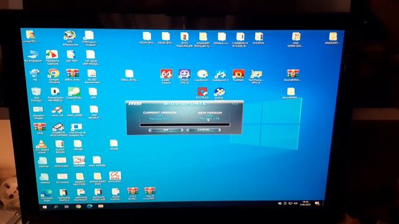
Task: Open the Rufus USB tool desktop icon
Action: tap(57, 111)
